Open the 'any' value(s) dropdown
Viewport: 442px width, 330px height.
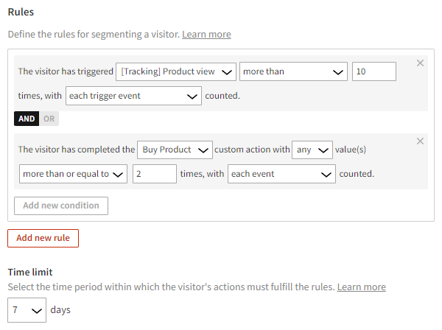point(312,150)
